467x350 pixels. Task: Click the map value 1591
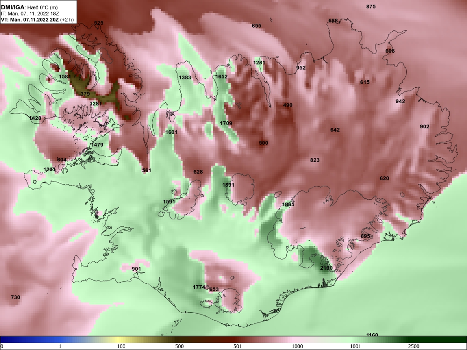point(169,202)
